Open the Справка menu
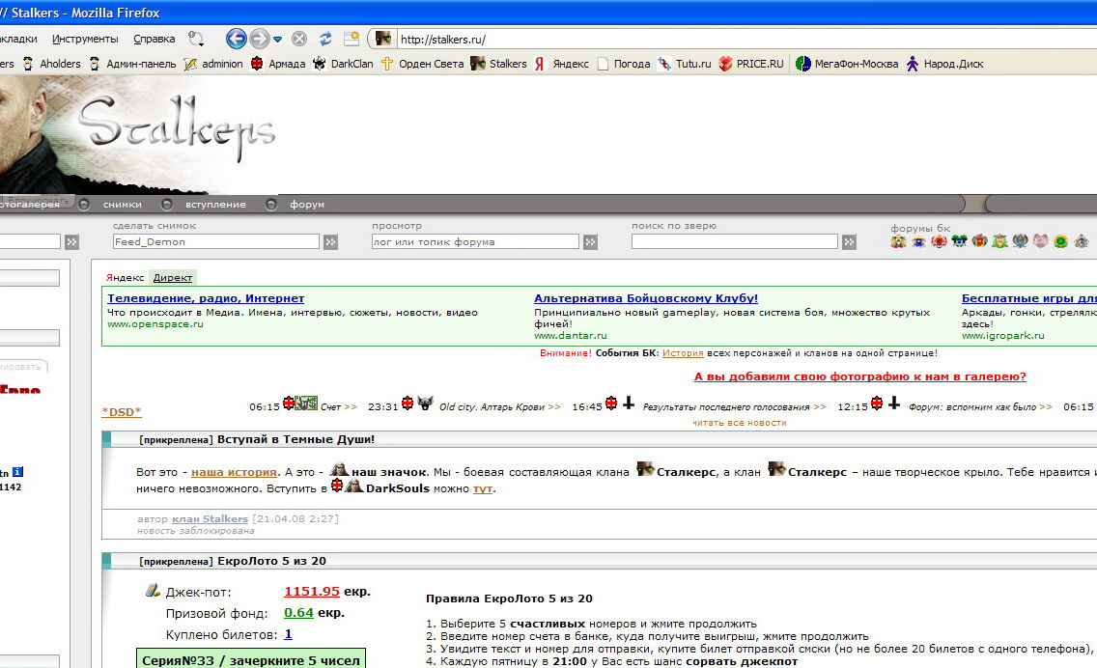This screenshot has height=668, width=1097. [x=155, y=39]
